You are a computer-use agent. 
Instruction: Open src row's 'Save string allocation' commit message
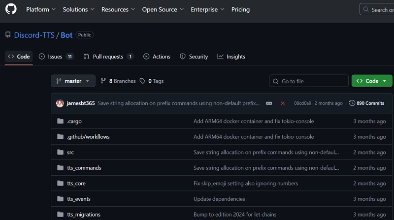coord(266,152)
